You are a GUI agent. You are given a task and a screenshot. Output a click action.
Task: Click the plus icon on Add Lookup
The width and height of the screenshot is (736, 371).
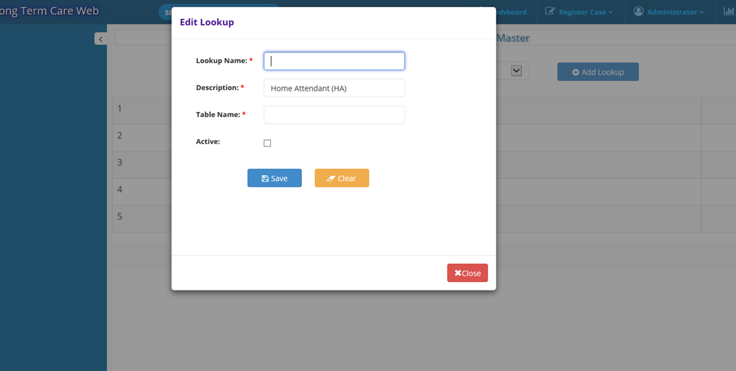pyautogui.click(x=575, y=72)
